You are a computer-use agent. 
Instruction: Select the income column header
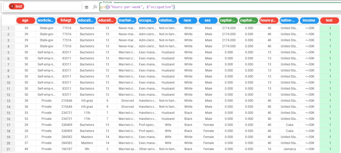309,20
